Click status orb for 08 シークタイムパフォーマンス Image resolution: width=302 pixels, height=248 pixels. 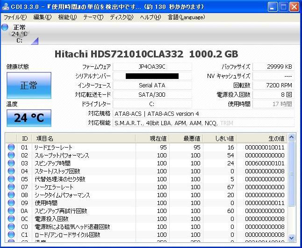pyautogui.click(x=11, y=195)
